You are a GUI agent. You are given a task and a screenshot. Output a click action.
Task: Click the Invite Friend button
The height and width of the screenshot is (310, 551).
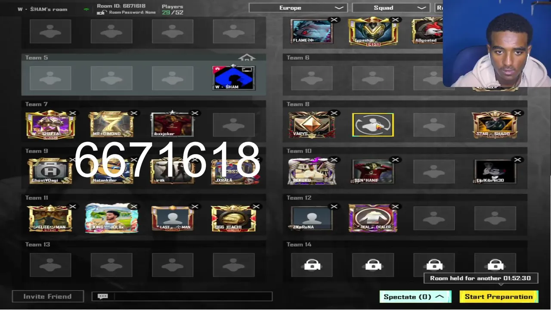[x=48, y=296]
